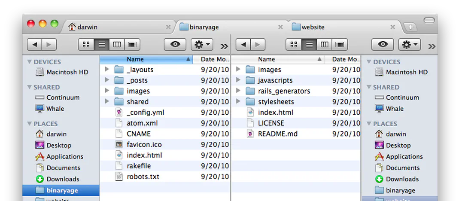Expand the rails_generators folder
Viewport: 459px width, 201px height.
click(x=238, y=91)
